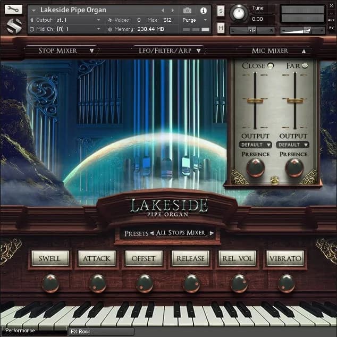337x337 pixels.
Task: Click the Rel. Vol knob
Action: pos(239,283)
